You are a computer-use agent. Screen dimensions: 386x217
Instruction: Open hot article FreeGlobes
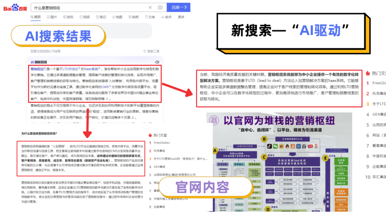pyautogui.click(x=162, y=143)
